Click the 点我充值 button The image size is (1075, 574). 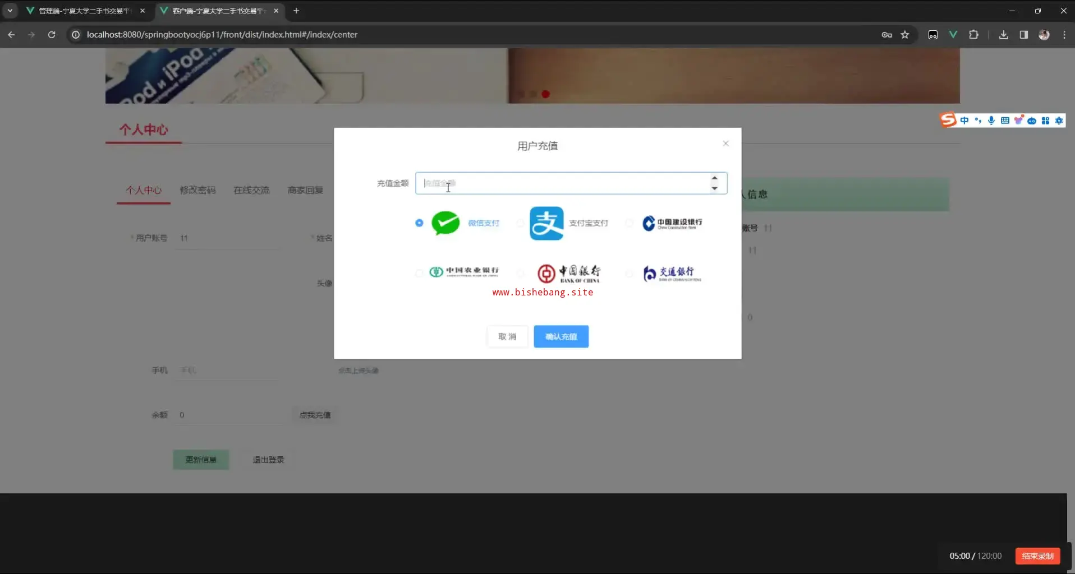tap(315, 415)
